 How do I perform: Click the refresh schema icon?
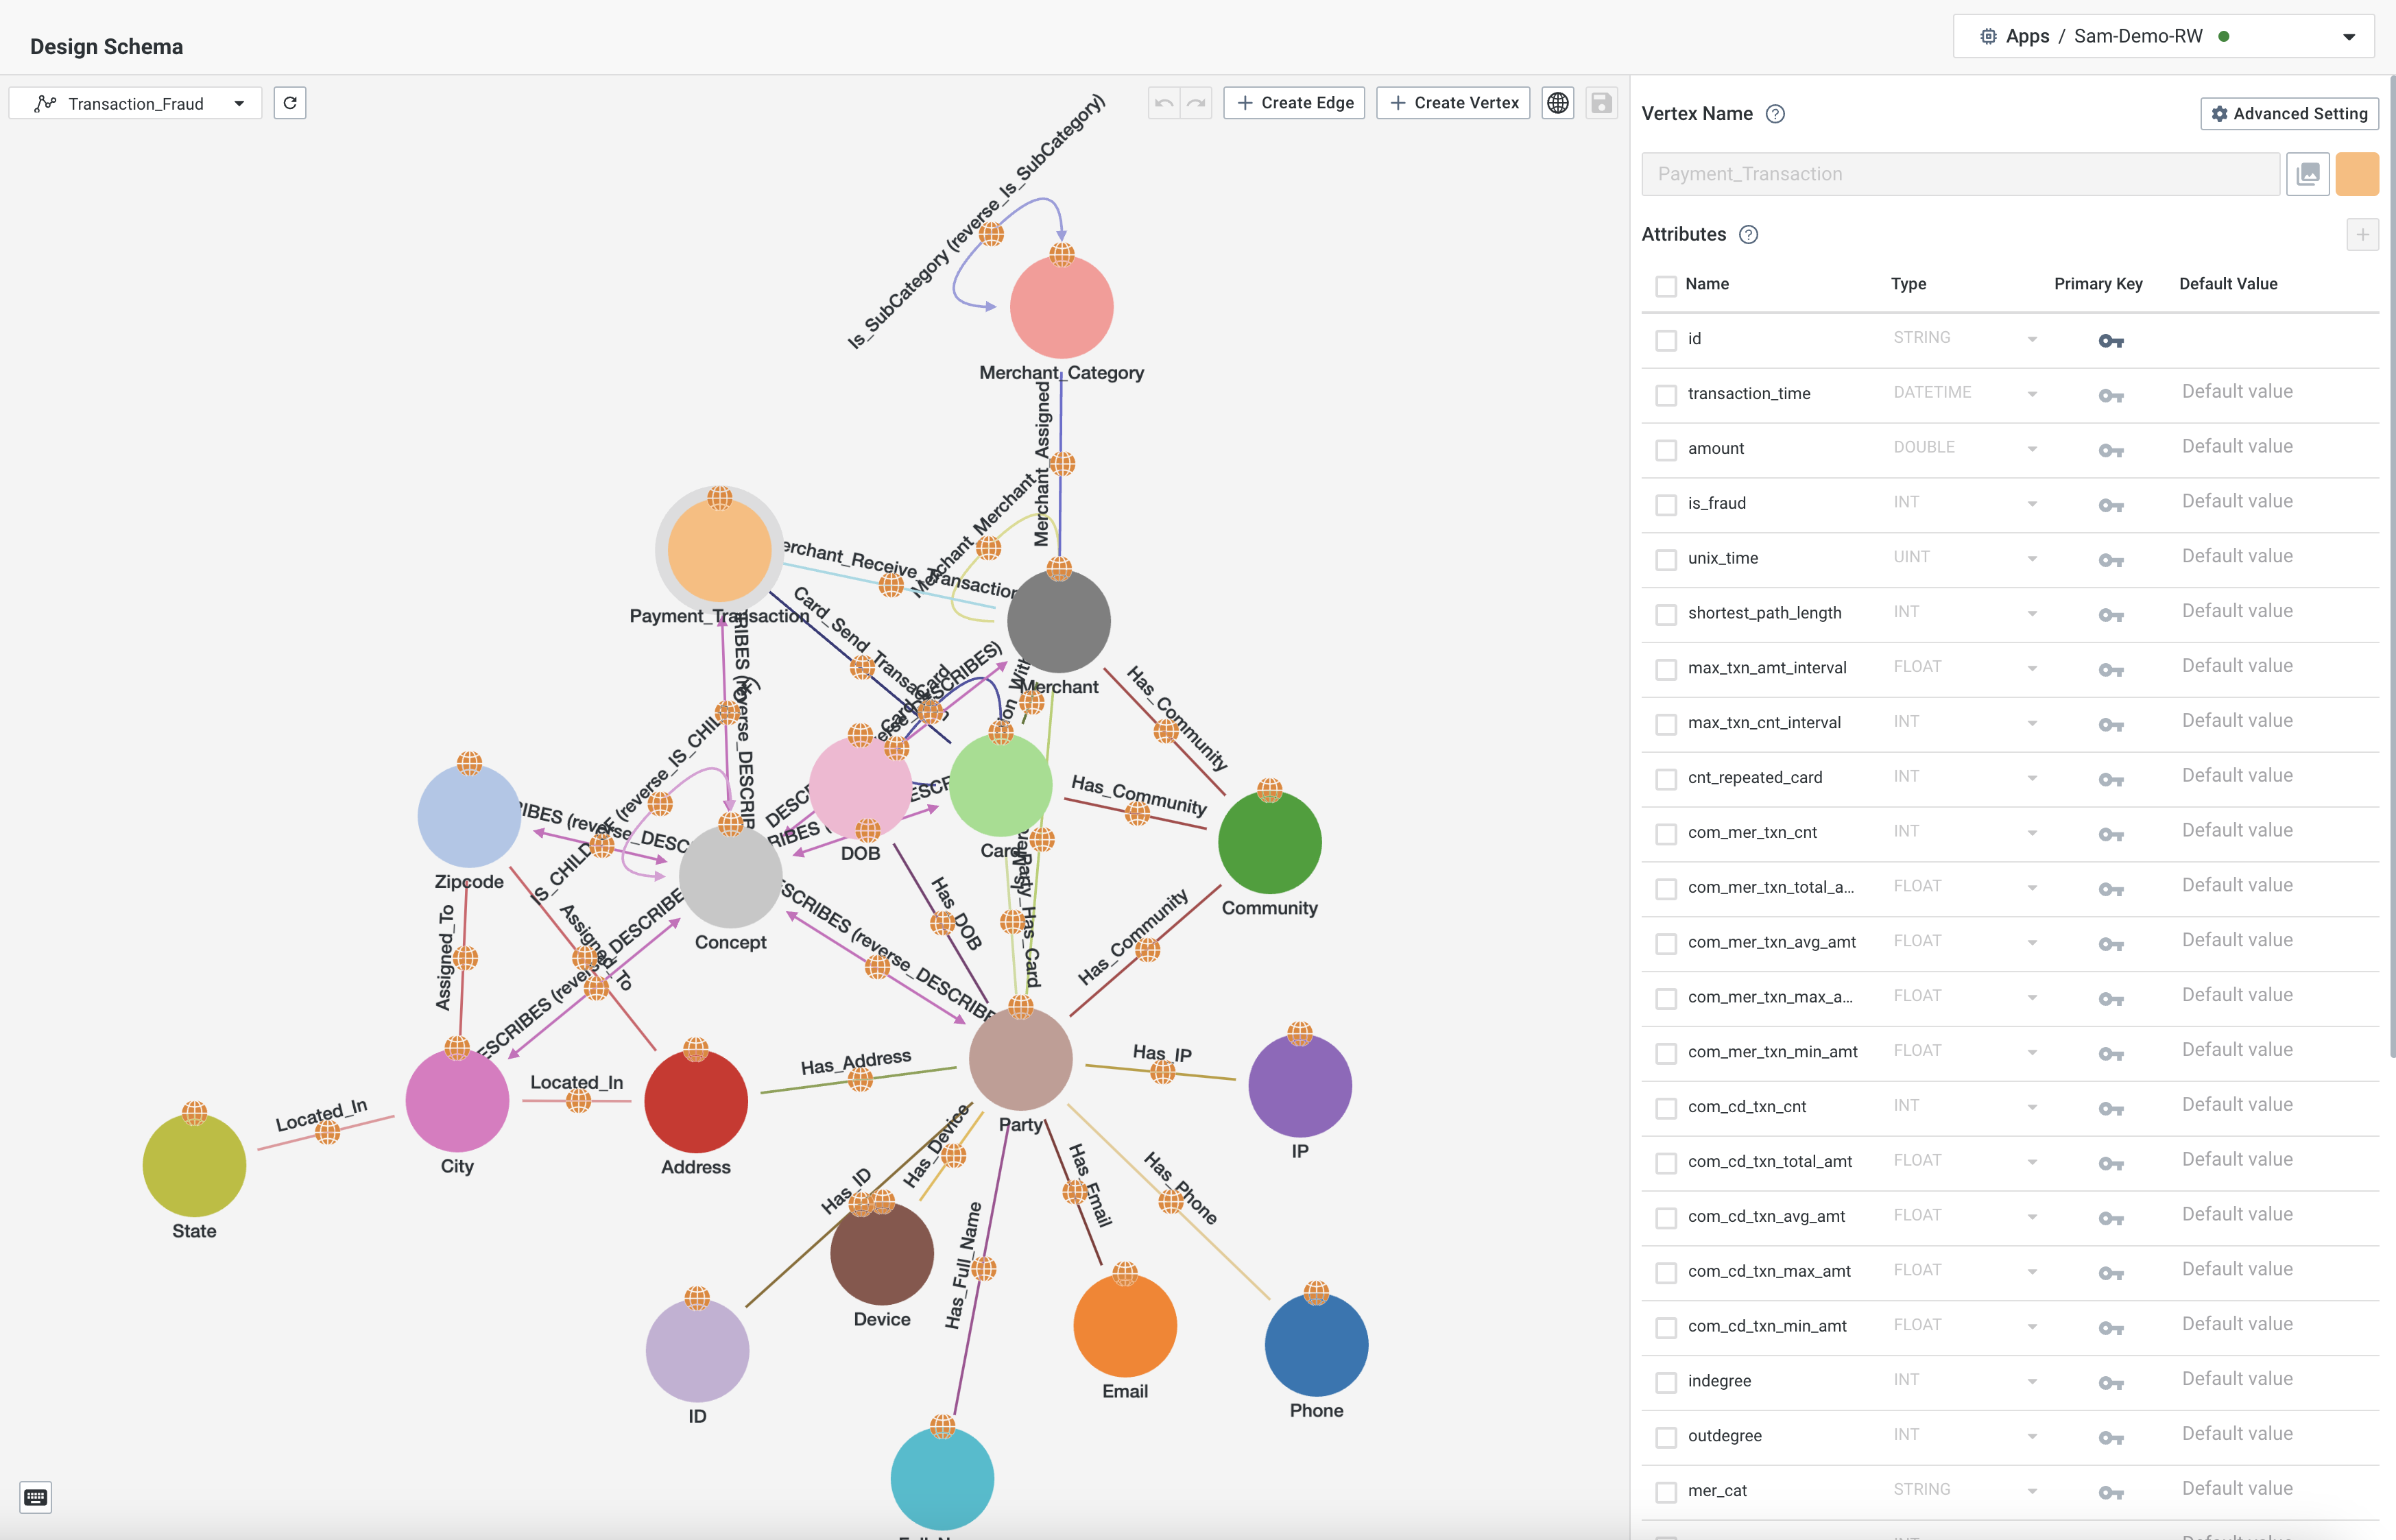[290, 103]
